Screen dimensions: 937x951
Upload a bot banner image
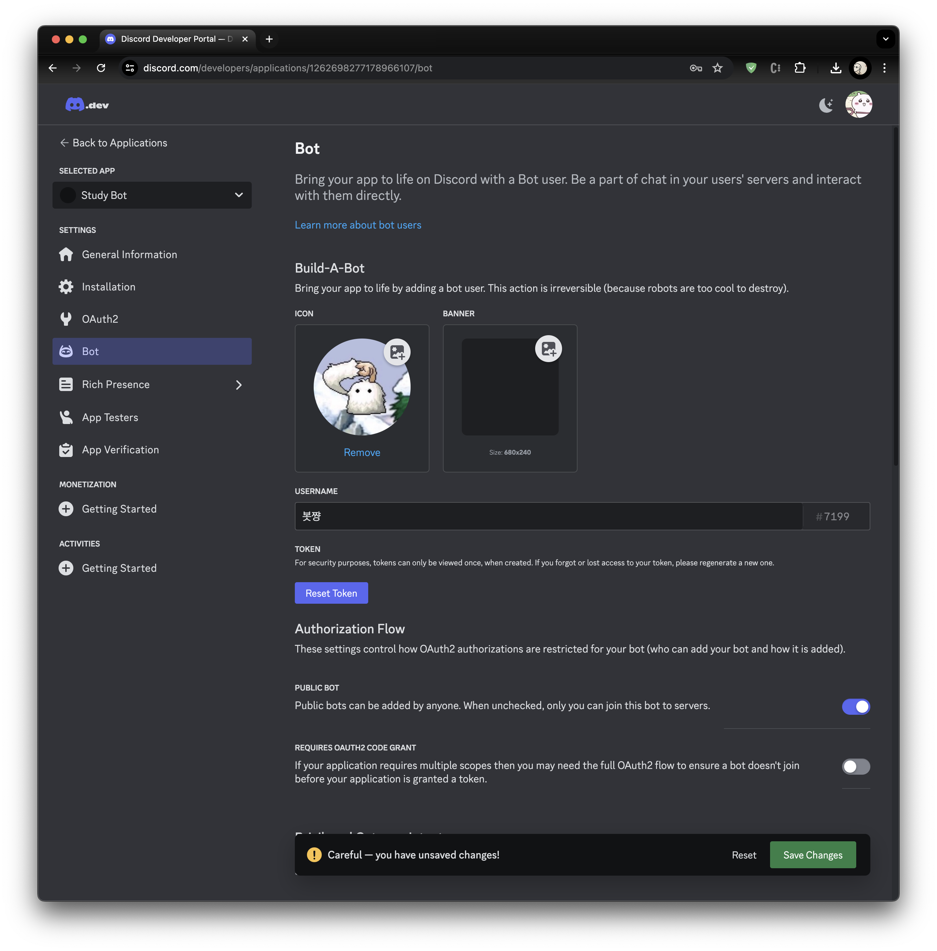[549, 349]
